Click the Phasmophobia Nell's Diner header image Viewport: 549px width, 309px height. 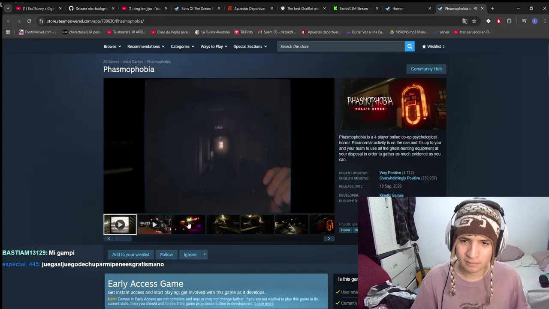pyautogui.click(x=392, y=104)
